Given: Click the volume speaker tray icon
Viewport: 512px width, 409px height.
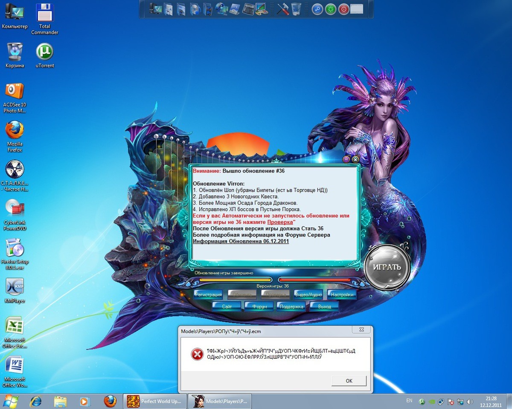Looking at the screenshot, I should pos(470,401).
